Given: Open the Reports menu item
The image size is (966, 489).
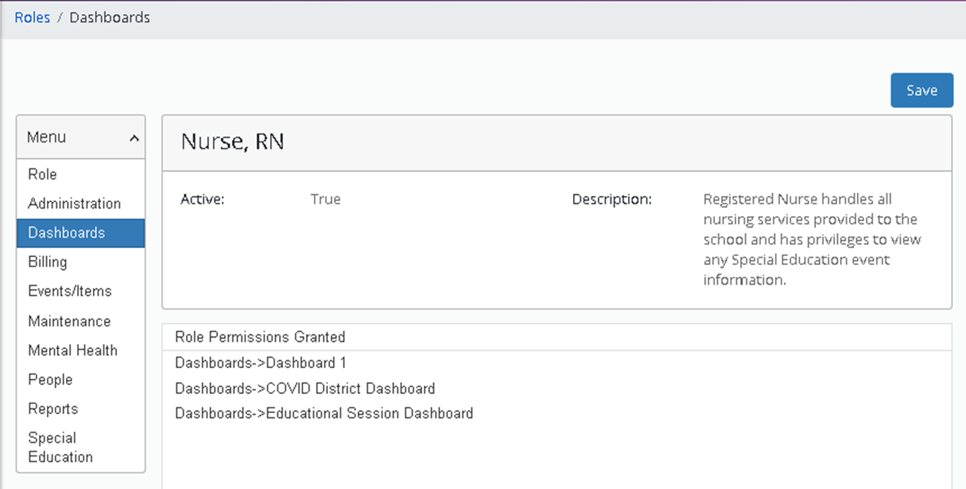Looking at the screenshot, I should (x=53, y=408).
